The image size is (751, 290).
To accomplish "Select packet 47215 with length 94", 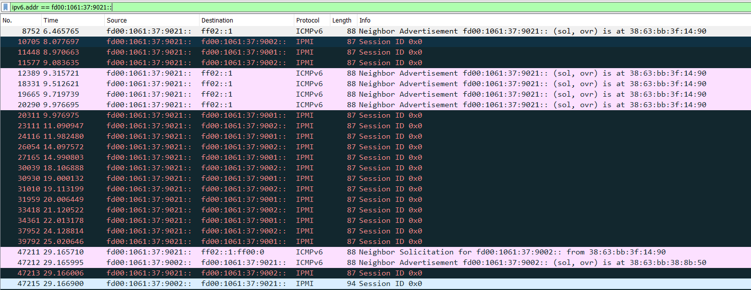I will [351, 283].
